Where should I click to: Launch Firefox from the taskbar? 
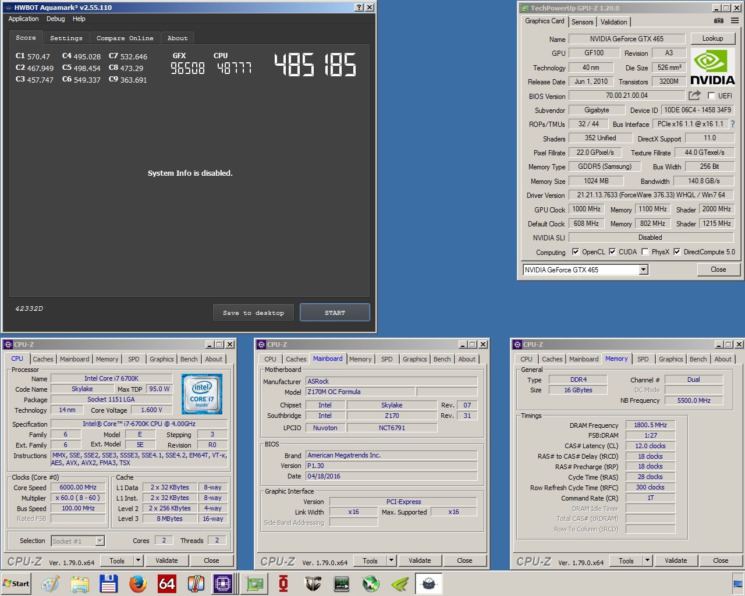tap(138, 584)
